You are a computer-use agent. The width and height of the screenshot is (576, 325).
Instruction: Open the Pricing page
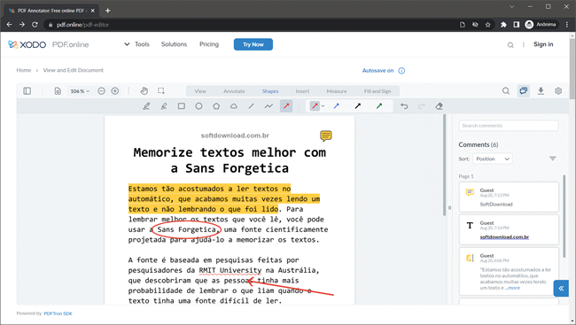208,44
